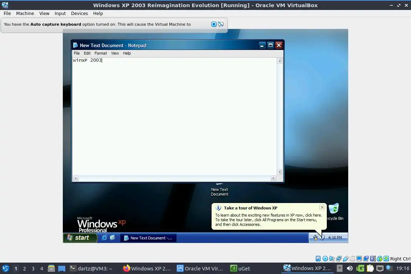Open VirtualBox window's View menu

[44, 13]
